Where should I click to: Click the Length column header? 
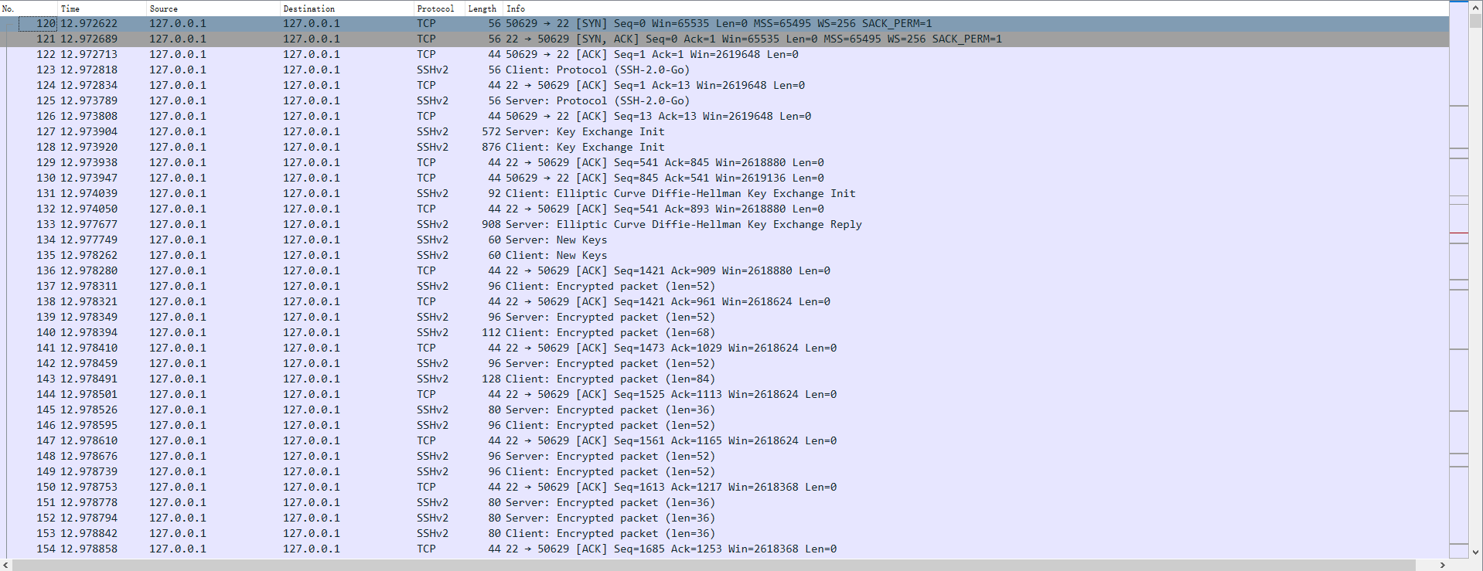(x=482, y=8)
